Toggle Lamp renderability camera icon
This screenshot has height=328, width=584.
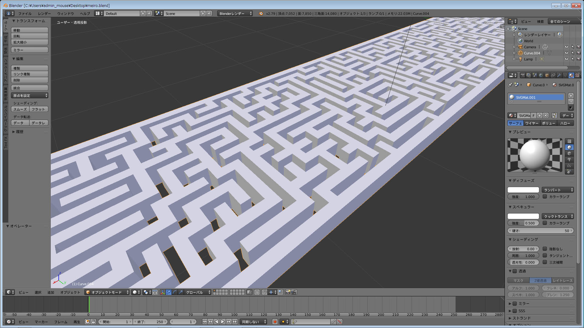click(579, 59)
